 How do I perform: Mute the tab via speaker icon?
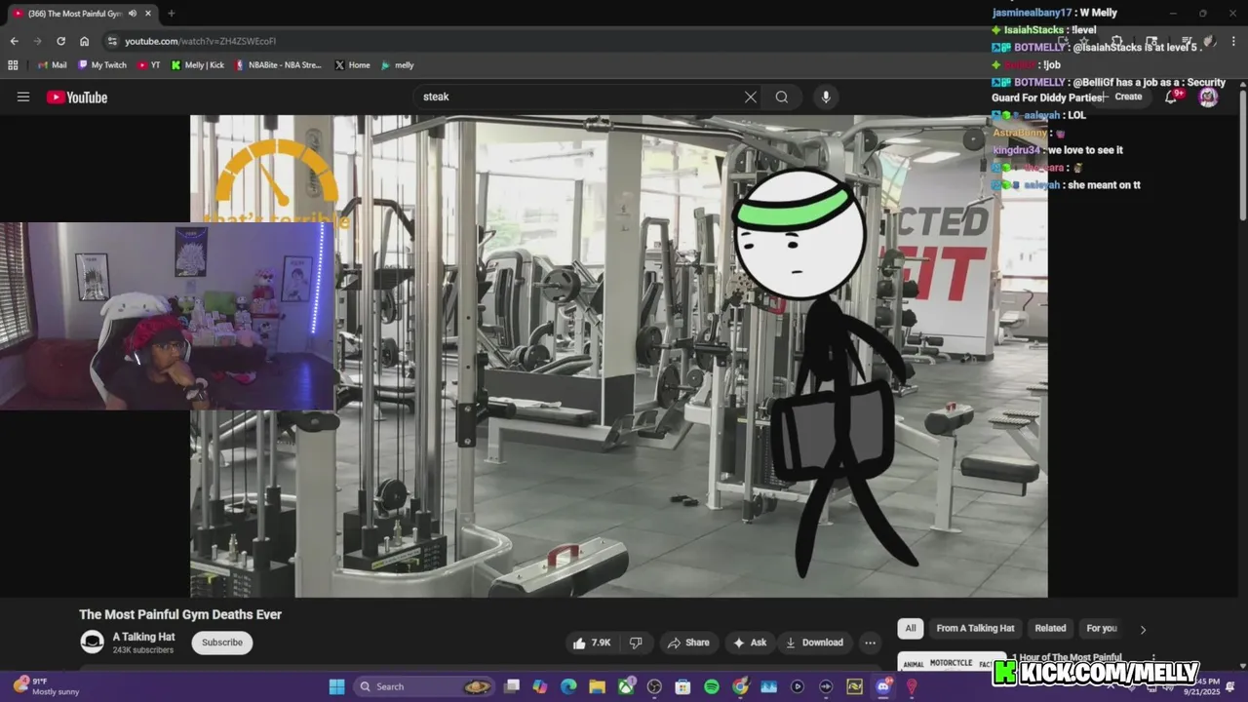[133, 13]
